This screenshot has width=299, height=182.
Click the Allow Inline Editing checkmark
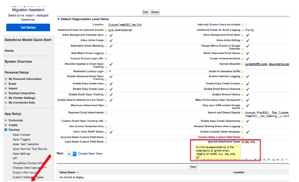tap(248, 41)
